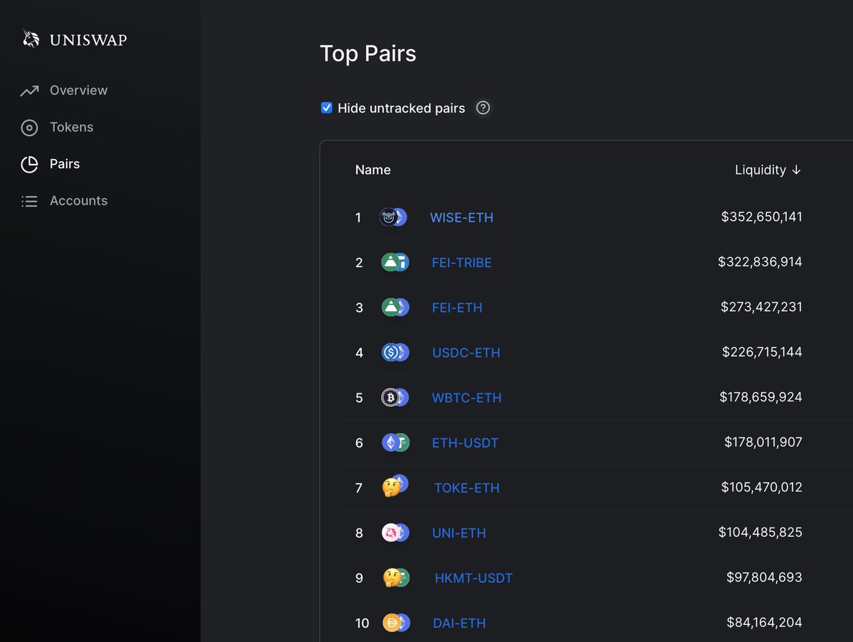Click the Tokens circle icon
This screenshot has width=853, height=642.
coord(29,128)
